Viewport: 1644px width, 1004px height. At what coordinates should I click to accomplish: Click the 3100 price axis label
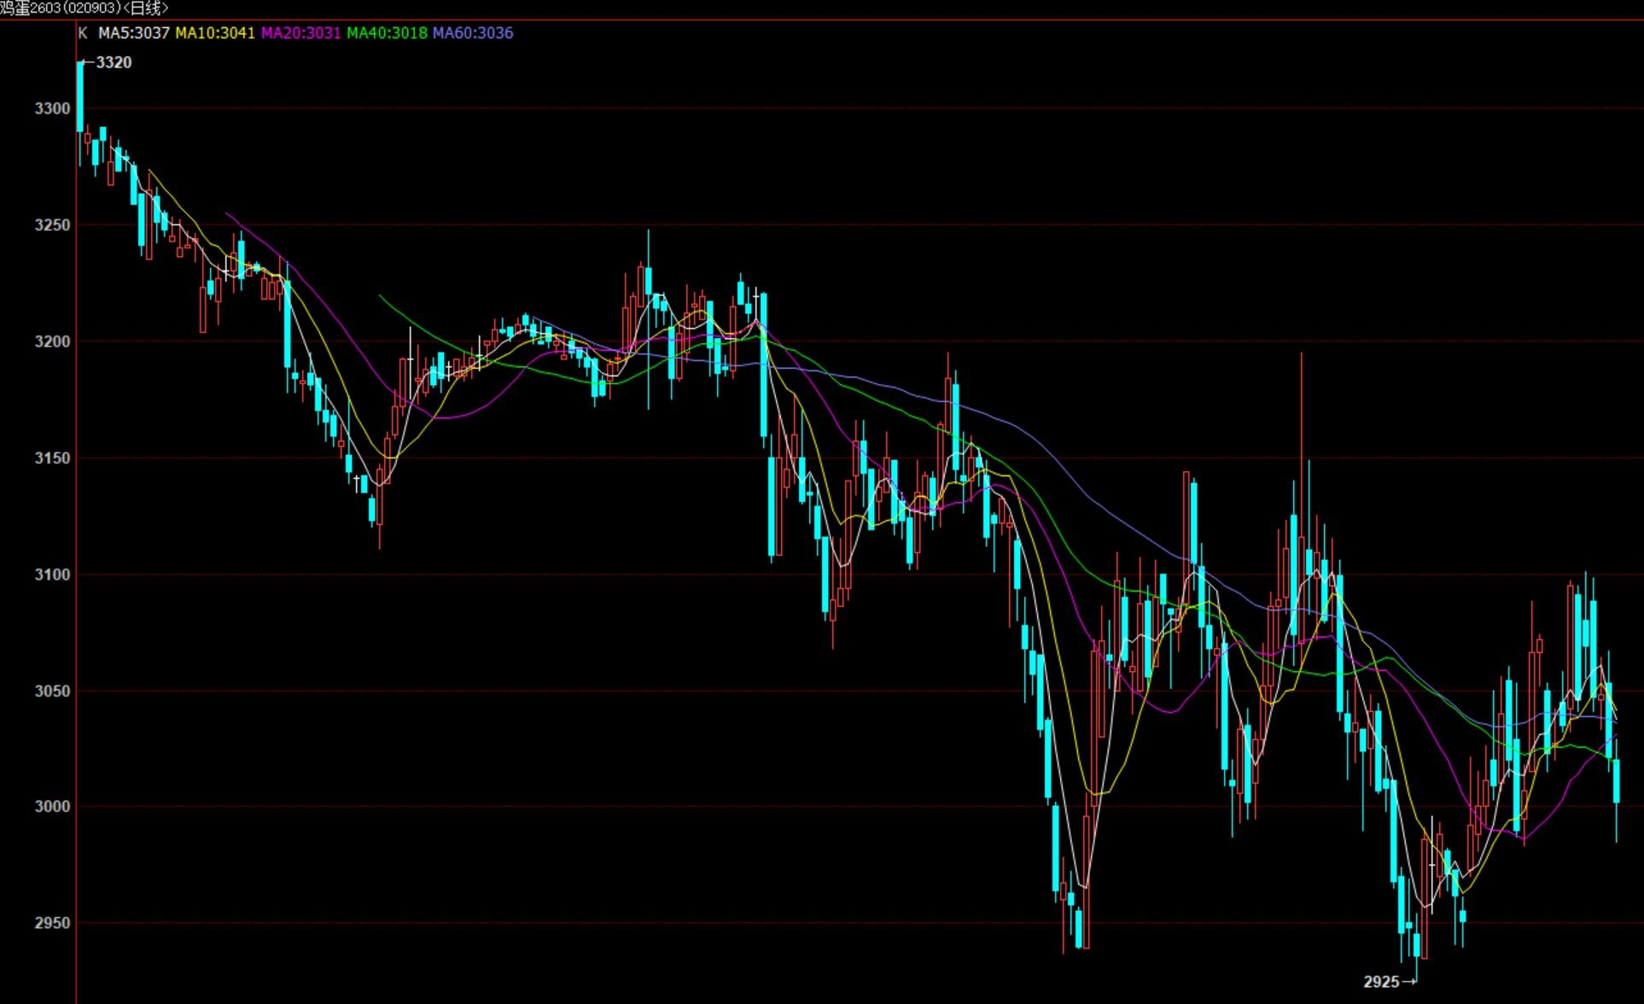pyautogui.click(x=52, y=575)
